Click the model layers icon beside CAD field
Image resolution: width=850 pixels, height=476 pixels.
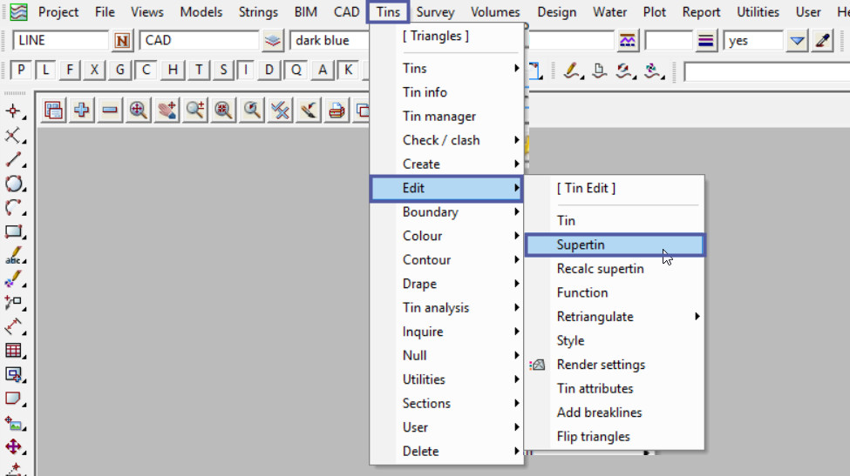click(x=274, y=41)
